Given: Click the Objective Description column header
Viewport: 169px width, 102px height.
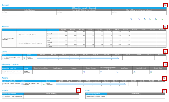Looking at the screenshot, I should 41,68.
